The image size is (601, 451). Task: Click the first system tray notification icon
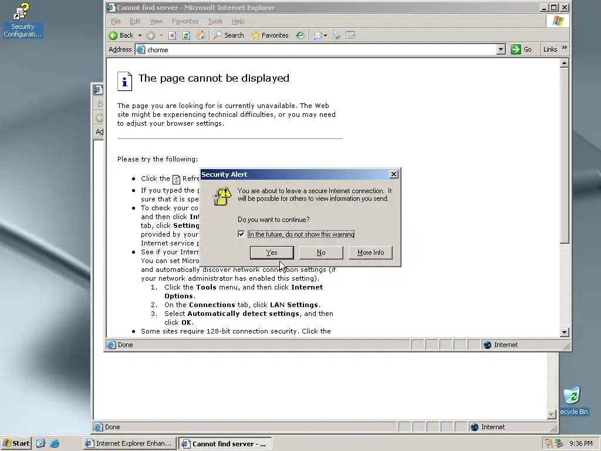pos(549,444)
